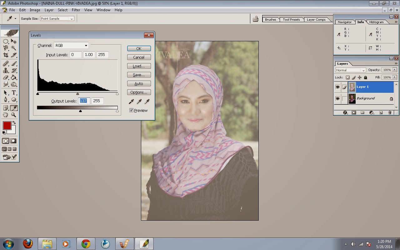Switch to the Histogram tab
This screenshot has width=400, height=250.
[x=377, y=22]
